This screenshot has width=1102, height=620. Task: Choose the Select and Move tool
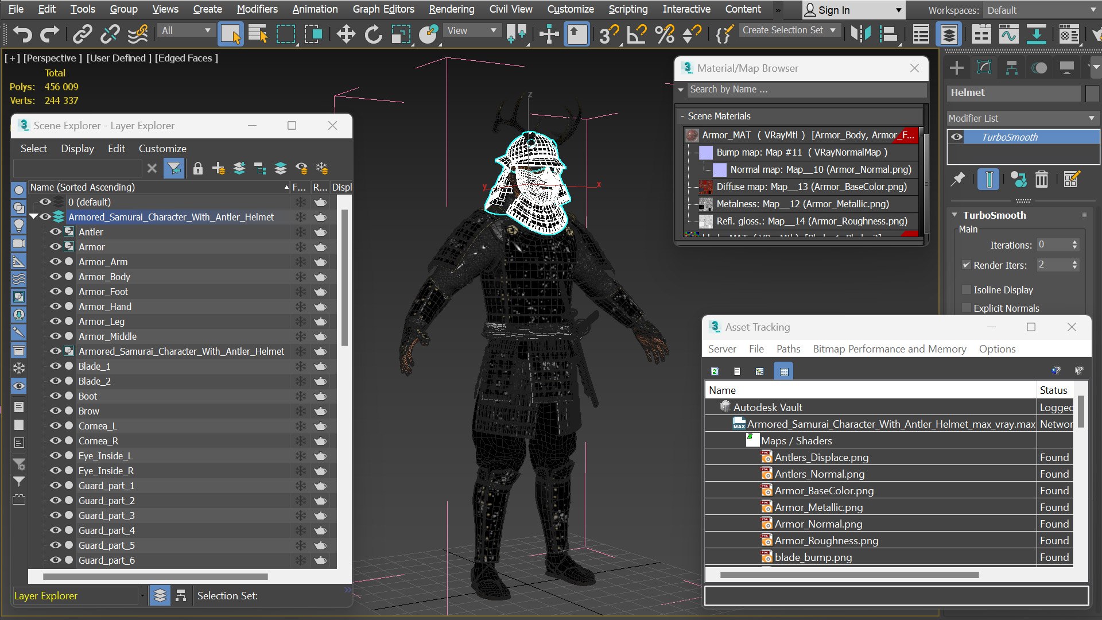point(346,34)
